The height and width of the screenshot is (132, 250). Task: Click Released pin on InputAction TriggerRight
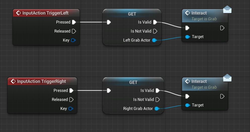71,100
